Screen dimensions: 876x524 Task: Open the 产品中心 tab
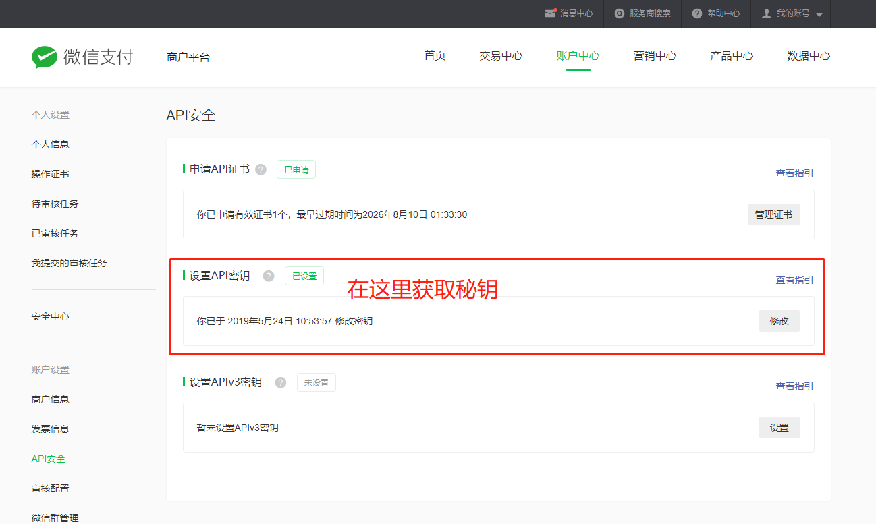coord(732,56)
